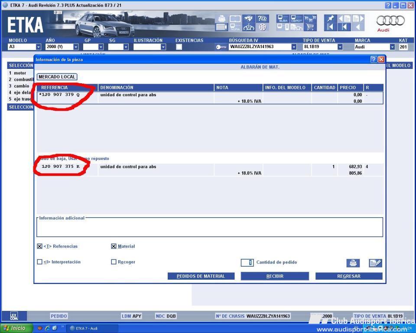Select the '1 motor' list entry
The image size is (416, 333).
coord(17,73)
